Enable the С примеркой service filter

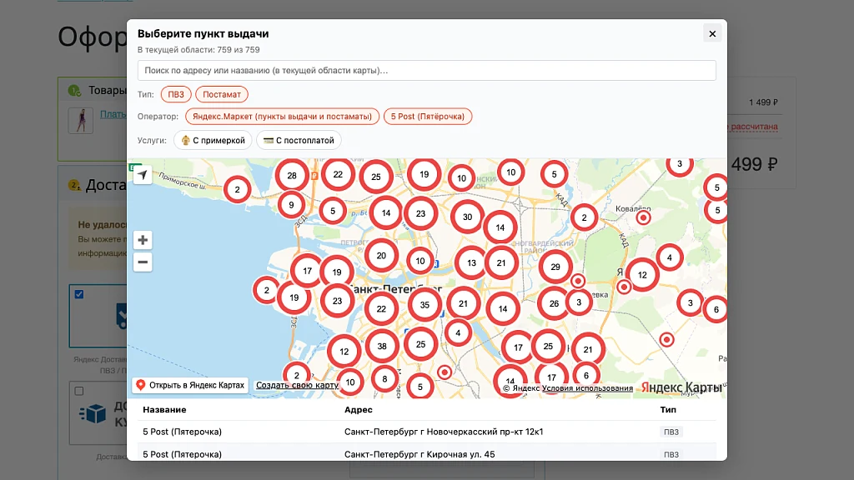tap(213, 140)
